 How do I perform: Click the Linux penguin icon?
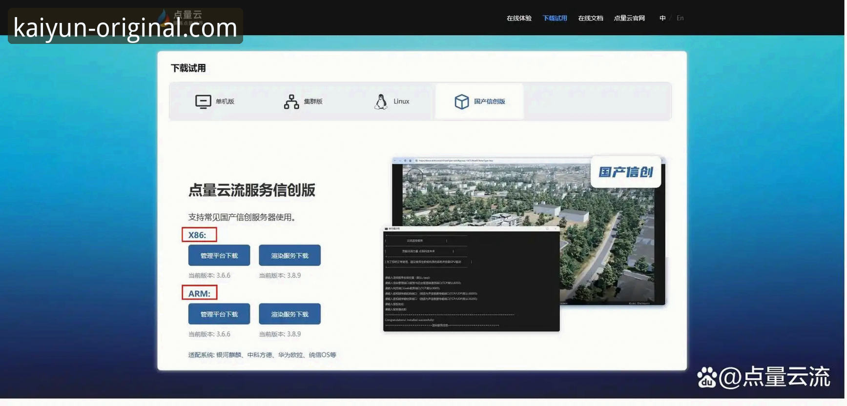click(381, 101)
